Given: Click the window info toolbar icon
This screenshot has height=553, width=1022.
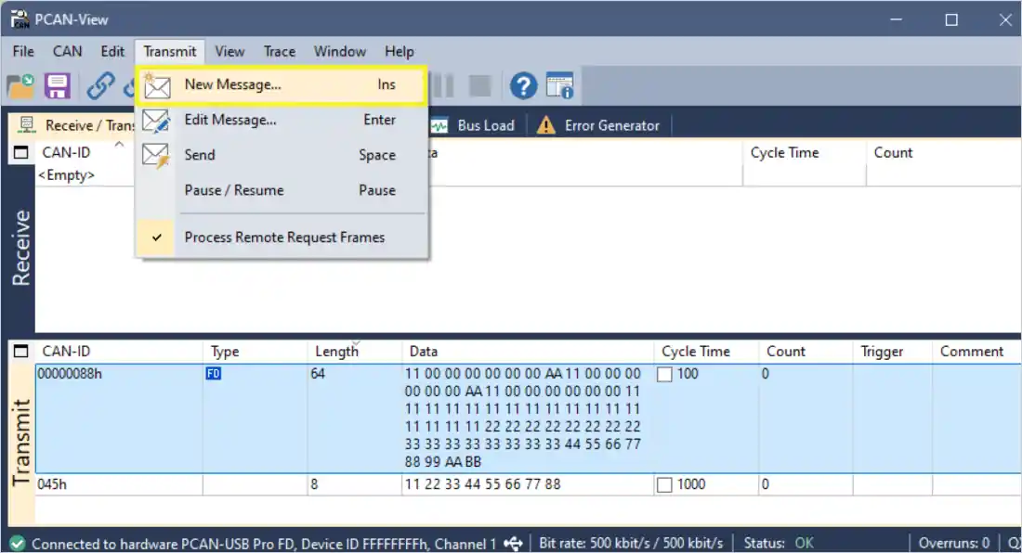Looking at the screenshot, I should pyautogui.click(x=560, y=86).
